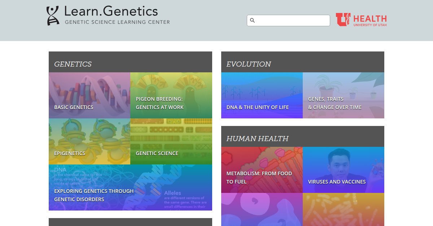Click the orange bacteria tile under Viruses
The height and width of the screenshot is (226, 433).
(x=344, y=209)
